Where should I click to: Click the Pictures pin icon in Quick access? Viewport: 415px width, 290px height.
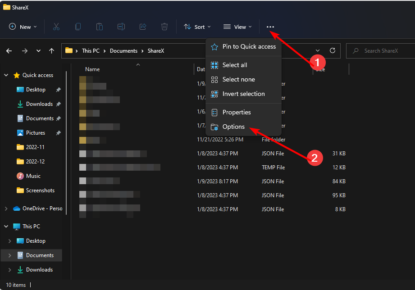click(x=58, y=133)
